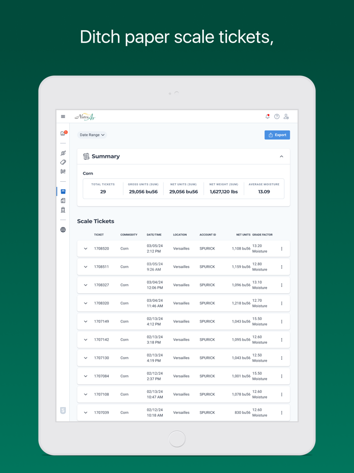Click the Total Tickets value 29

(x=103, y=192)
